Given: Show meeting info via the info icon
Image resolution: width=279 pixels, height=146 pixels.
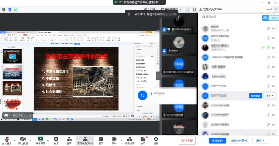Looking at the screenshot, I should [4, 9].
